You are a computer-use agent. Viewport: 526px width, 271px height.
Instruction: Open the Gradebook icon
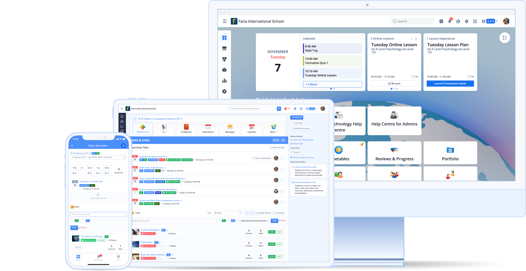tap(186, 128)
